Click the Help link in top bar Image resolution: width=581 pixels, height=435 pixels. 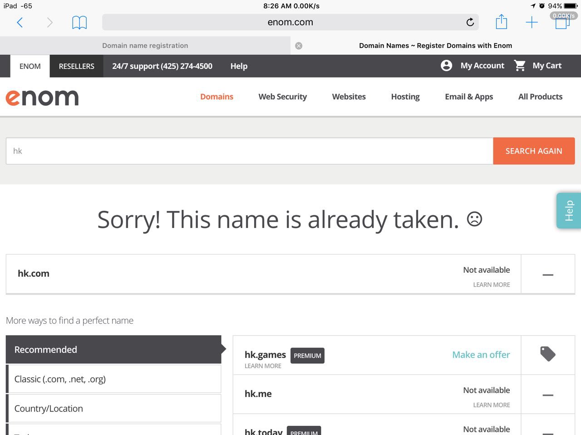click(x=239, y=66)
